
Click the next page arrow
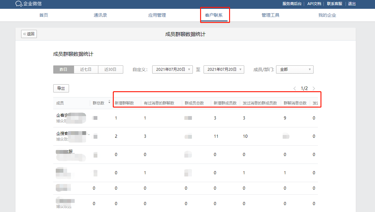coord(314,88)
